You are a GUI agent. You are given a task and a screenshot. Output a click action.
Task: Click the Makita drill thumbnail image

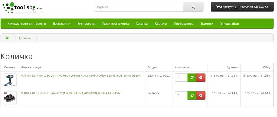[10, 80]
